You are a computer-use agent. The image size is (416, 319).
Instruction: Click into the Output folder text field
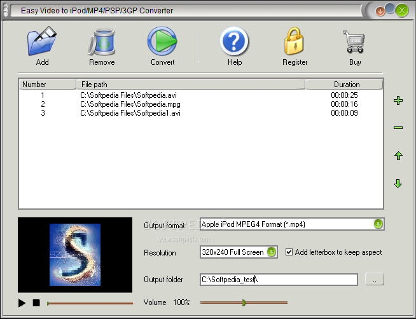(x=279, y=280)
